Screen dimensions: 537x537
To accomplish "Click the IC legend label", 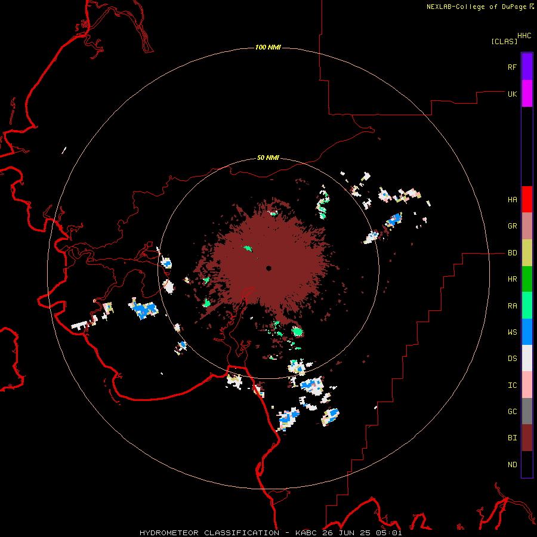I will pos(512,385).
